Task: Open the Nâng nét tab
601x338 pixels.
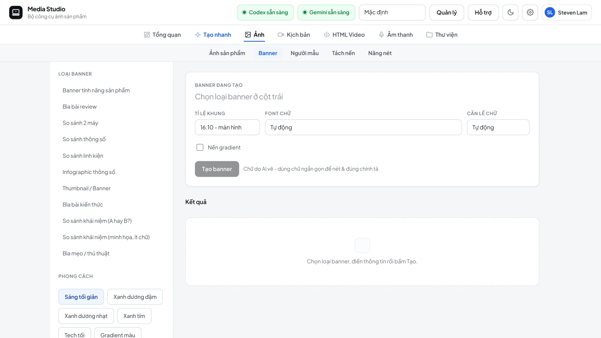Action: pyautogui.click(x=380, y=53)
